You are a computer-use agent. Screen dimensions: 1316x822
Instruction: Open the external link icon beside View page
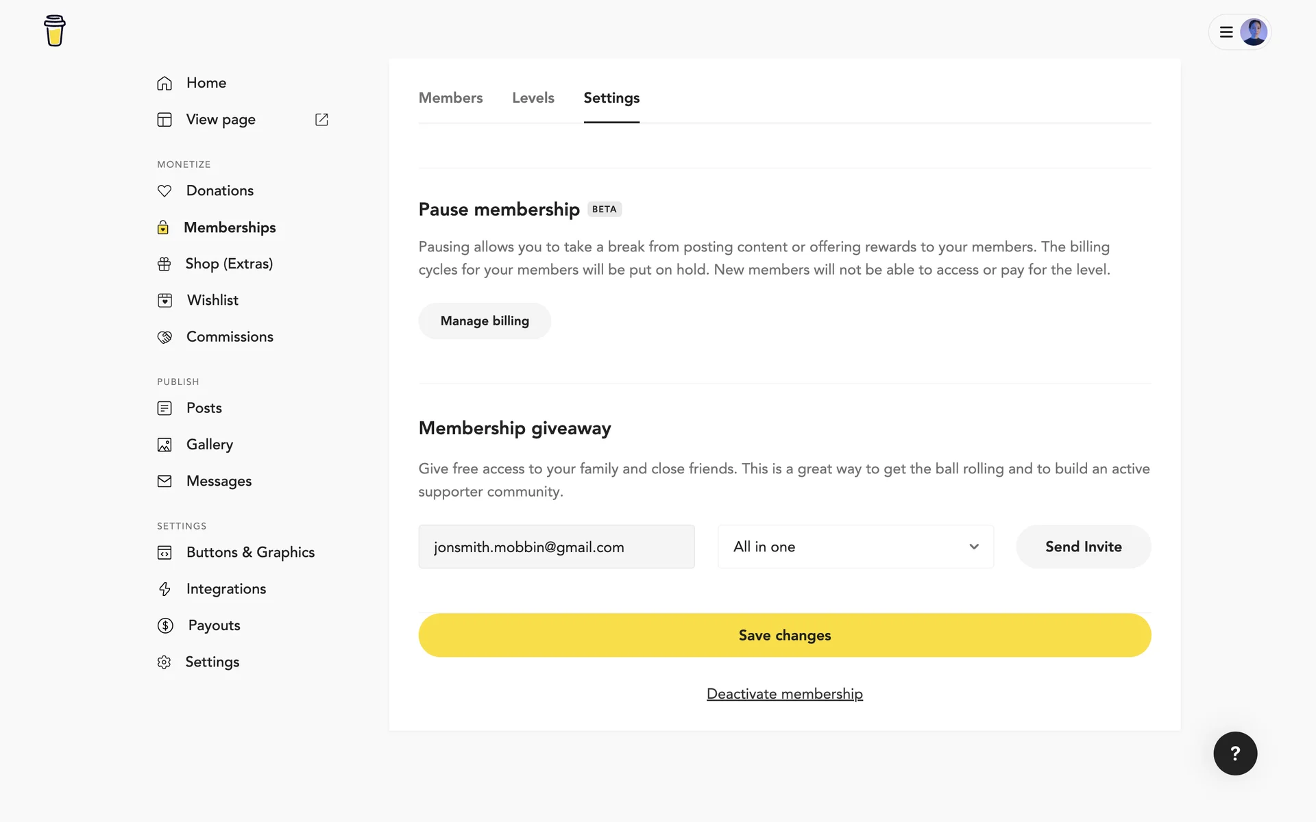[x=321, y=120]
